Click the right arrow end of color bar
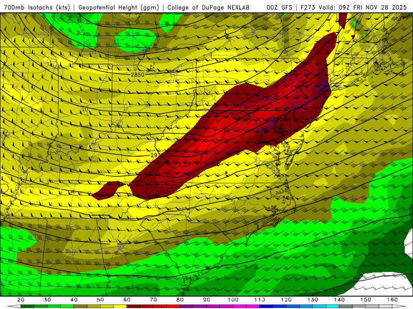 pyautogui.click(x=399, y=306)
